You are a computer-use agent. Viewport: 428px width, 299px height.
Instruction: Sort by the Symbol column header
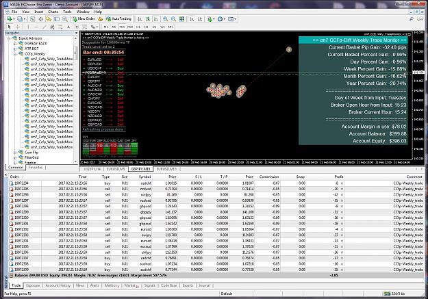pos(144,177)
